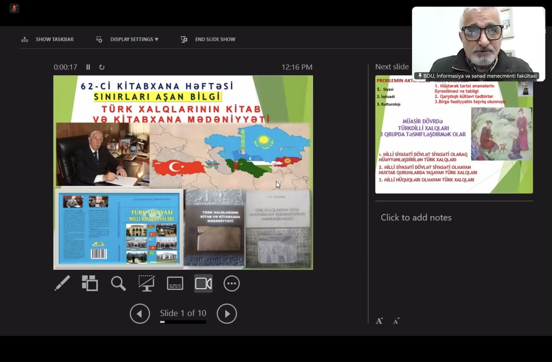Pause the presentation timer
Screen dimensions: 552x362
(88, 67)
